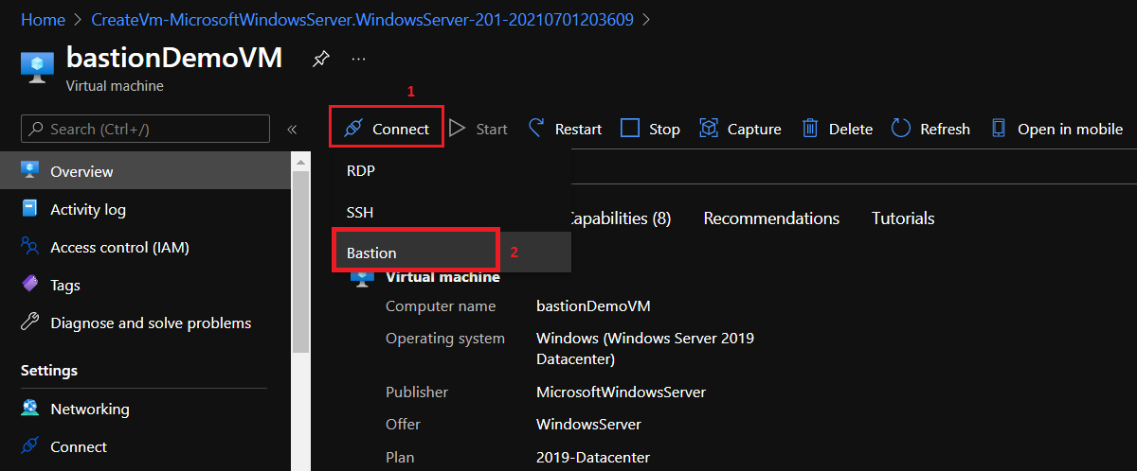Screen dimensions: 1137x471
Task: Switch to the Capabilities (8) tab
Action: tap(620, 218)
